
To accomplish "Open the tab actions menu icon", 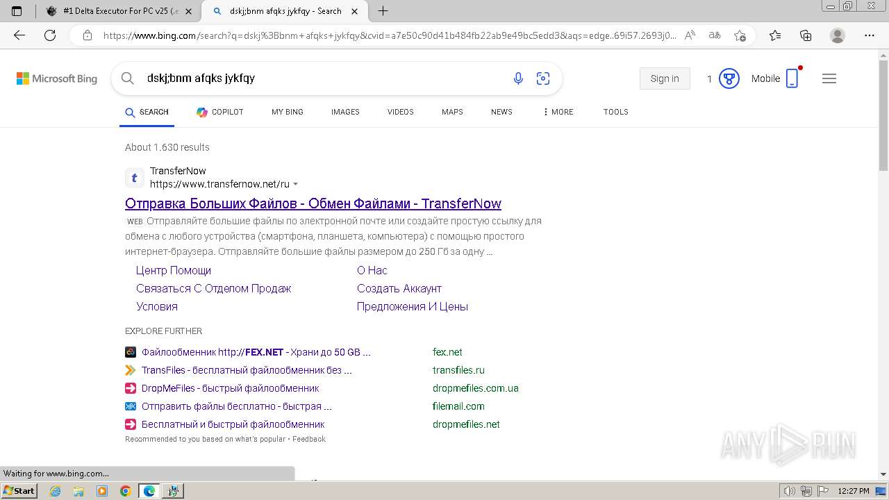I will click(x=17, y=11).
